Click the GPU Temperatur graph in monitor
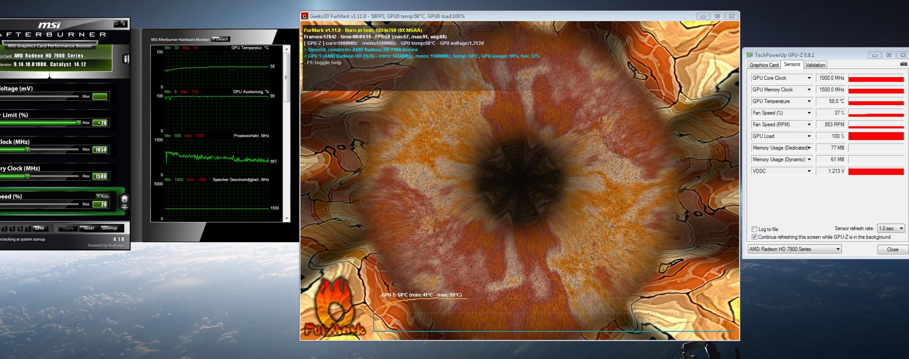This screenshot has height=359, width=909. click(216, 69)
